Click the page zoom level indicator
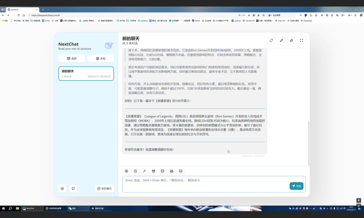Viewport: 364px width, 218px height. (x=242, y=15)
